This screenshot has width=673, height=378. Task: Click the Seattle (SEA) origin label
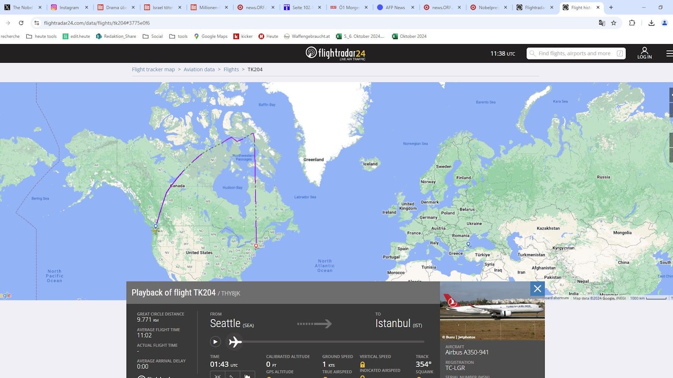point(232,324)
